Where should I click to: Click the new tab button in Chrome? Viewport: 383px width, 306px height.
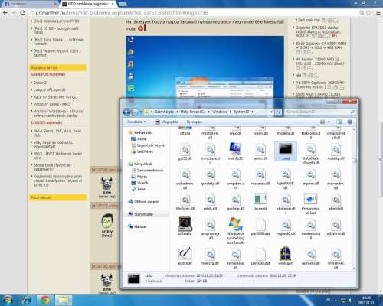coord(123,4)
